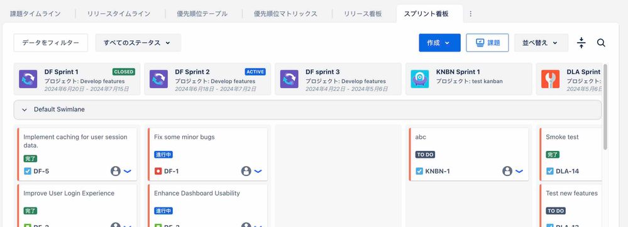Viewport: 628px width, 227px height.
Task: Click the 完了 status on Smoke test card
Action: pyautogui.click(x=553, y=155)
